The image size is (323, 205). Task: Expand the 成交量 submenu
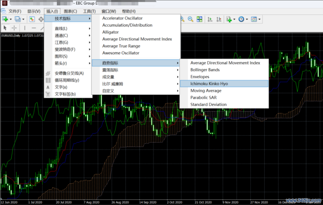136,77
